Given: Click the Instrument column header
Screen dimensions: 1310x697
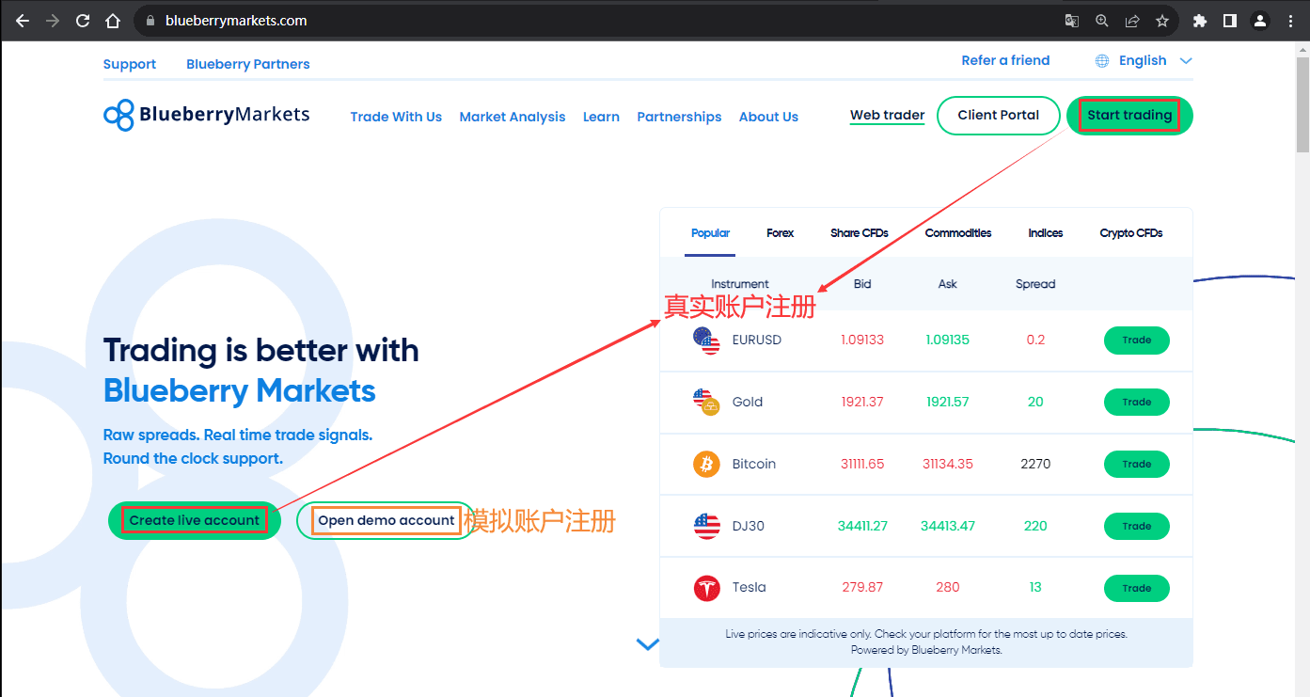Looking at the screenshot, I should 740,284.
